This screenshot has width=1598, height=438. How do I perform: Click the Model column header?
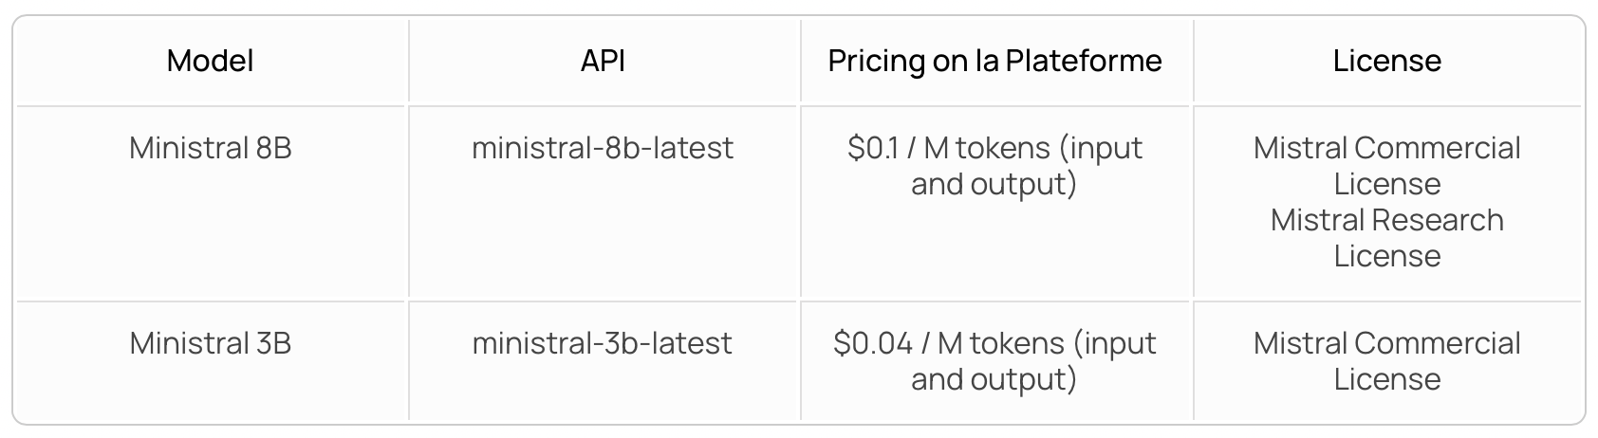(x=210, y=62)
